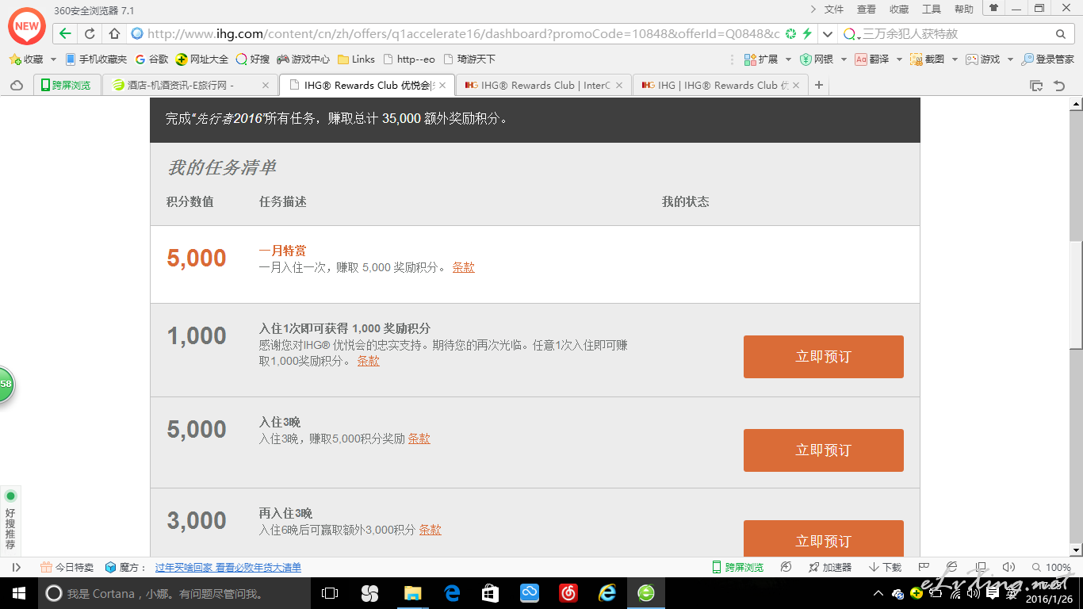
Task: Open 游戏中心 bookmark
Action: 304,59
